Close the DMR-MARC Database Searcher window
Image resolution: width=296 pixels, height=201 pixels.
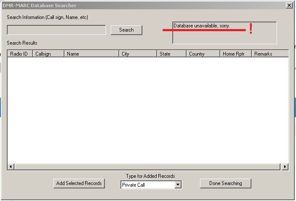point(289,5)
